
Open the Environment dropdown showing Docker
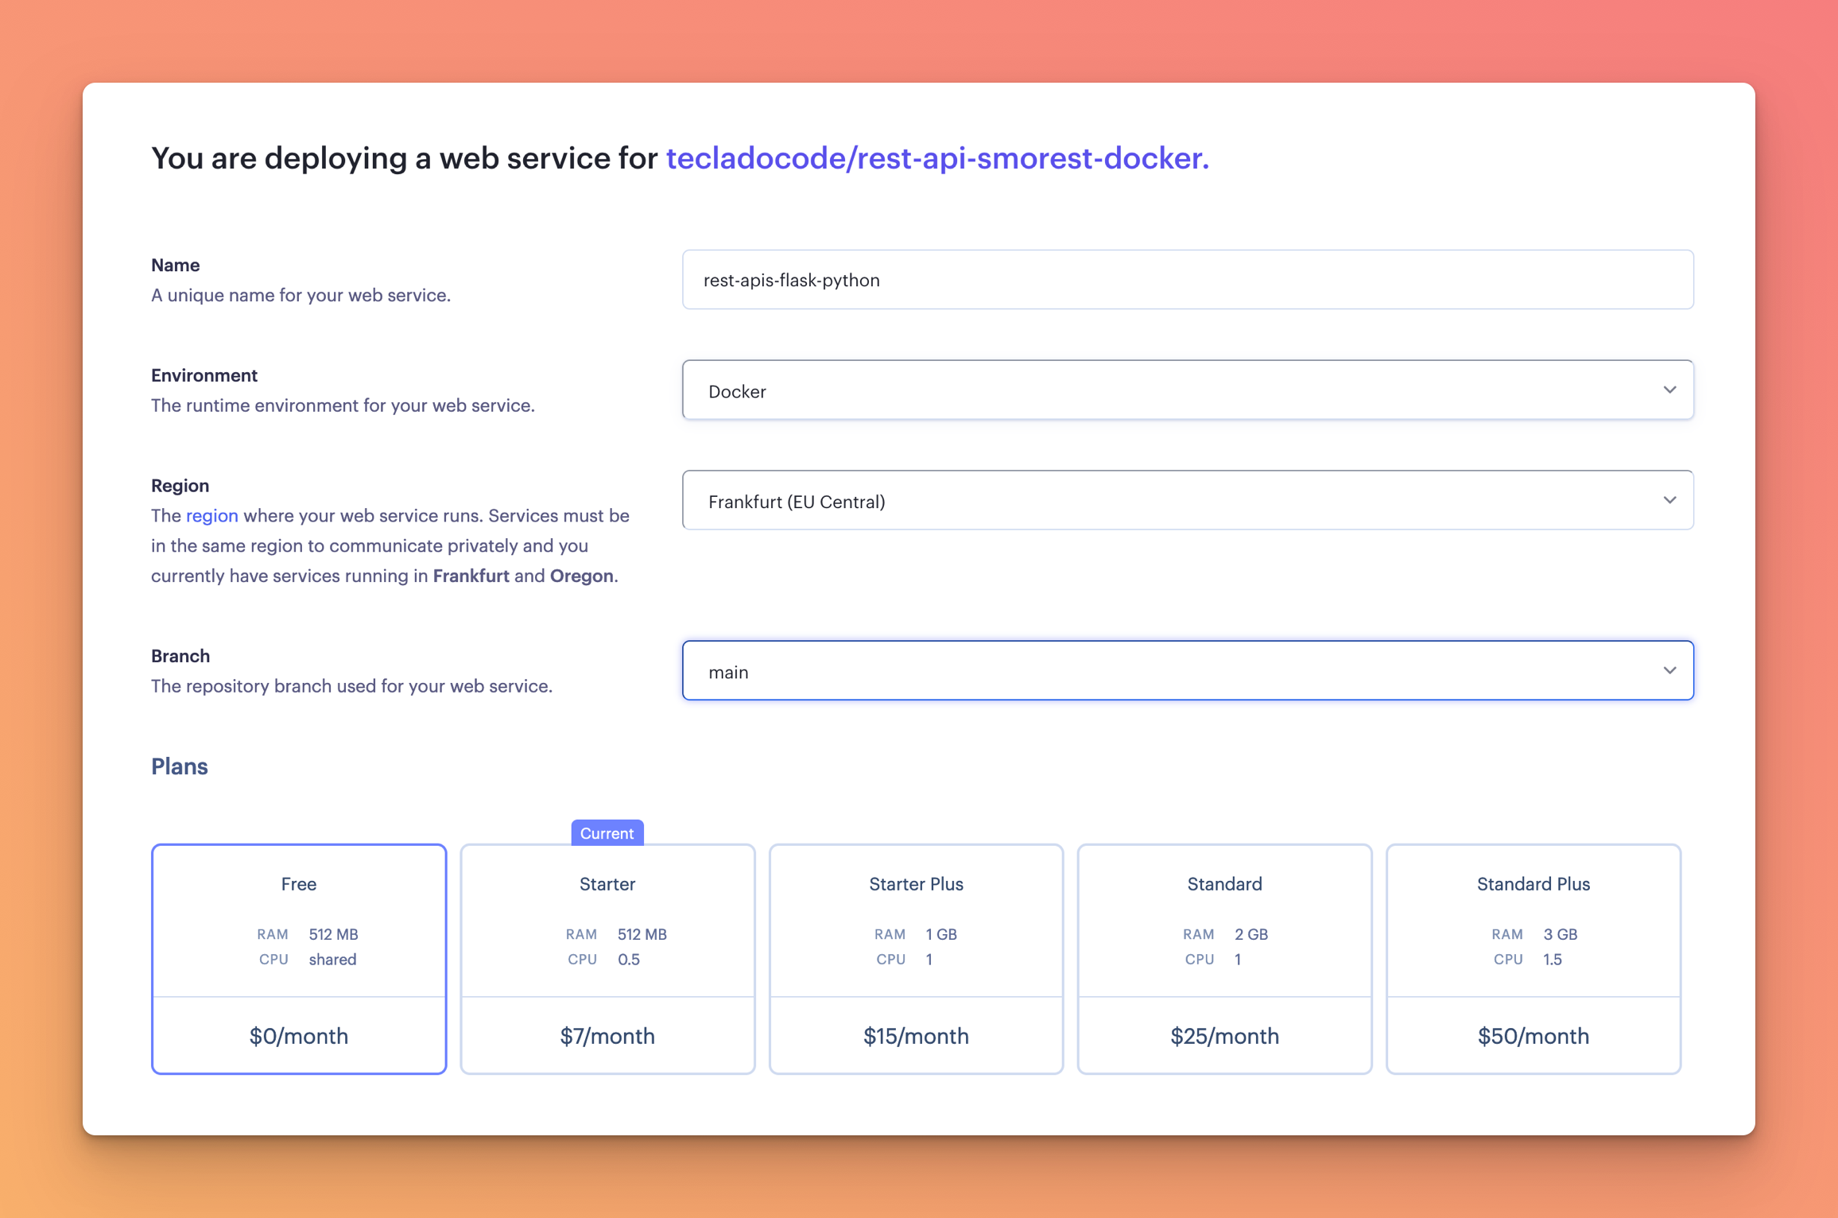[x=1188, y=390]
